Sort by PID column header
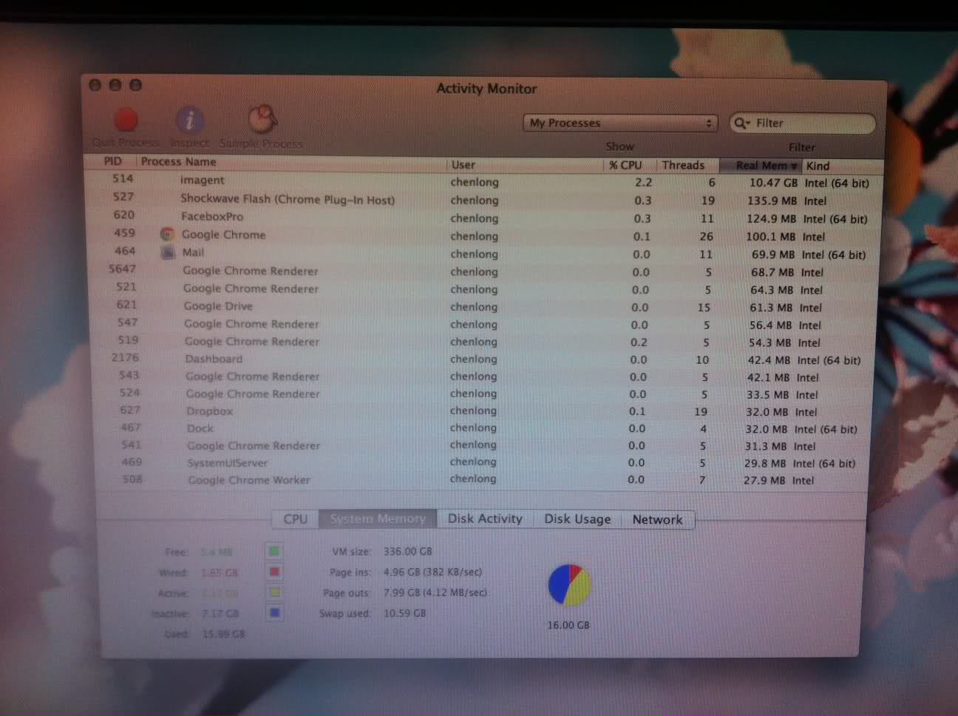 coord(112,161)
